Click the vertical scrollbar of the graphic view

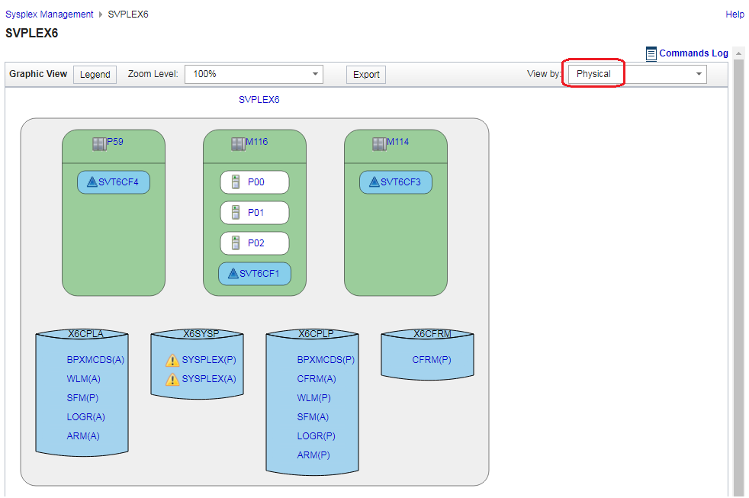(x=738, y=275)
